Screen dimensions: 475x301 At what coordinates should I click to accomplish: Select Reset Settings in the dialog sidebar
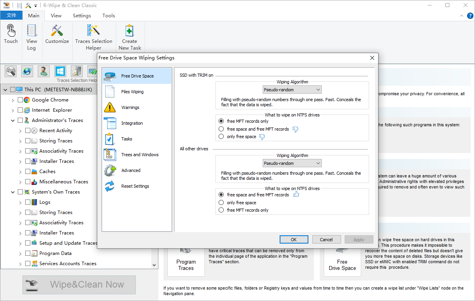pos(135,186)
